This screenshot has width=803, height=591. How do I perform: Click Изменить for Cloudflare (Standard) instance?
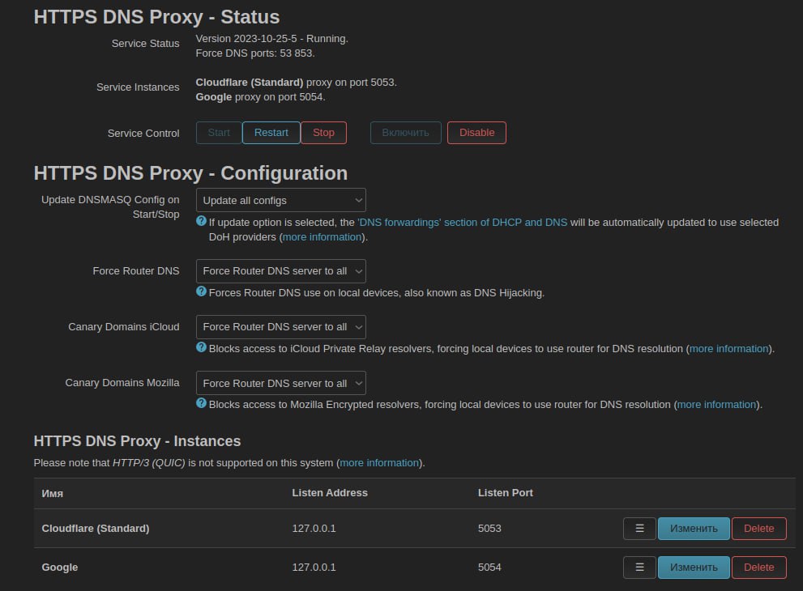coord(694,529)
